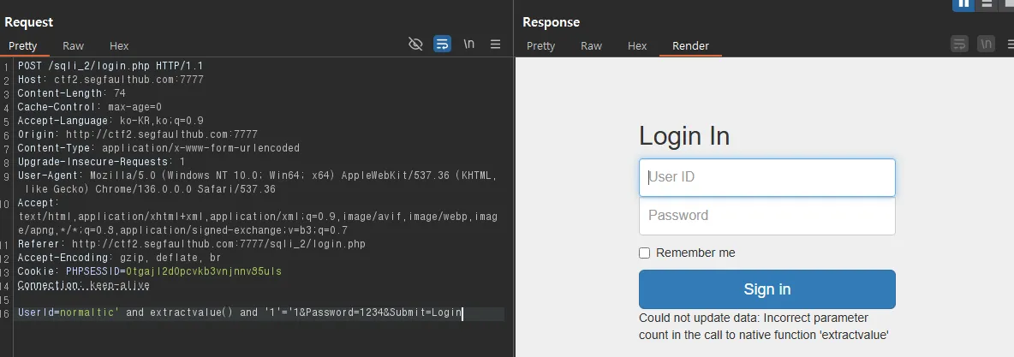
Task: Click line number 16 in request gutter
Action: [x=5, y=313]
